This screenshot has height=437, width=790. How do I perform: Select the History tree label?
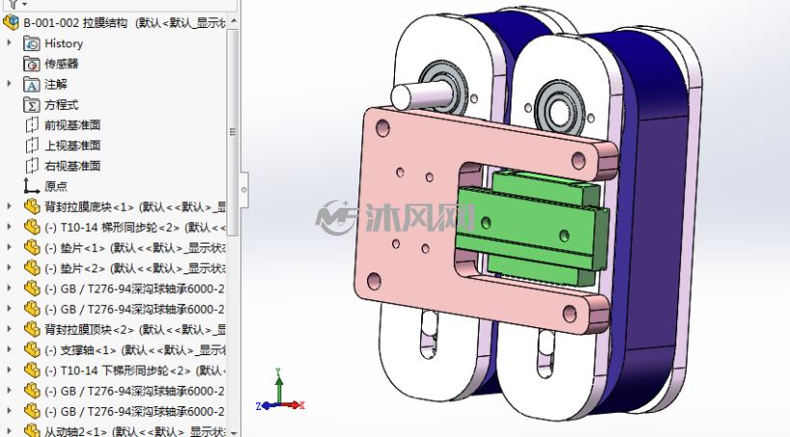coord(64,43)
